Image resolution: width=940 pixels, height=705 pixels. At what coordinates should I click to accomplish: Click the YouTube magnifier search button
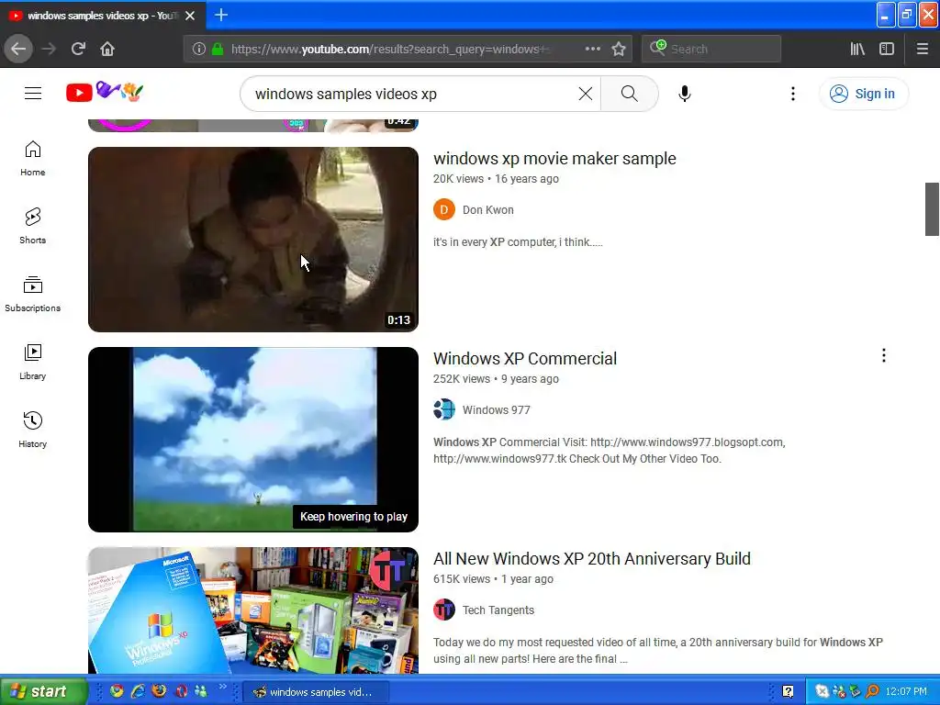pos(629,94)
